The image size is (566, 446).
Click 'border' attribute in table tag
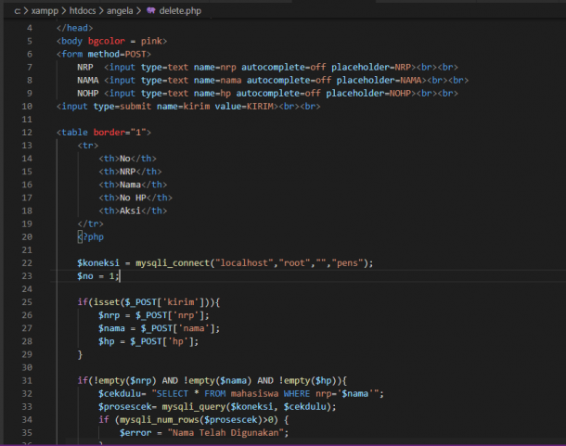pyautogui.click(x=109, y=133)
